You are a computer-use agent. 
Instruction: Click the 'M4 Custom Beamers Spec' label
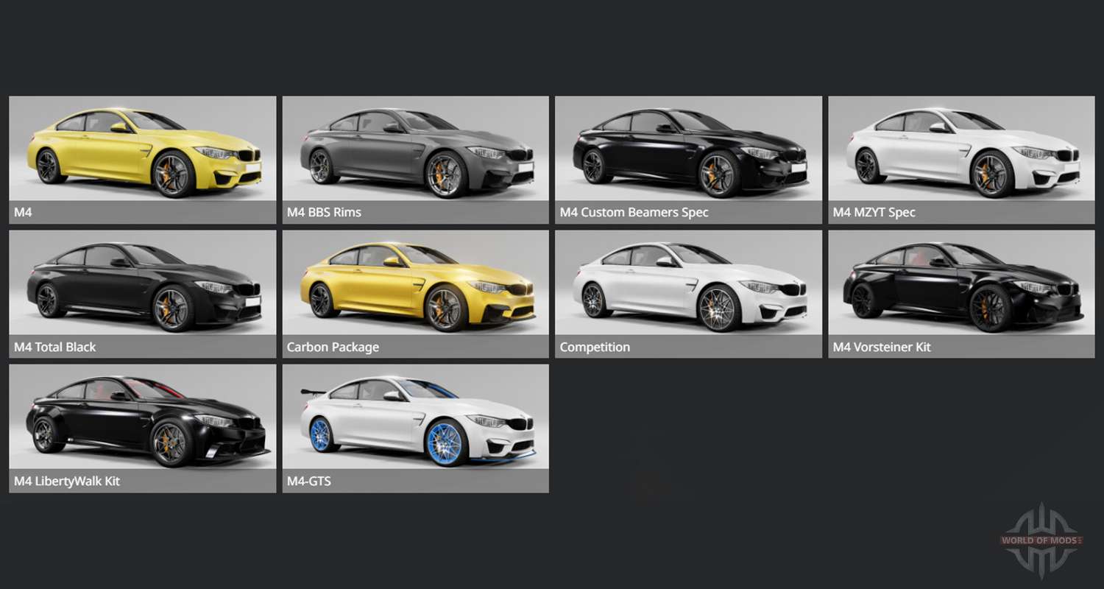(634, 213)
